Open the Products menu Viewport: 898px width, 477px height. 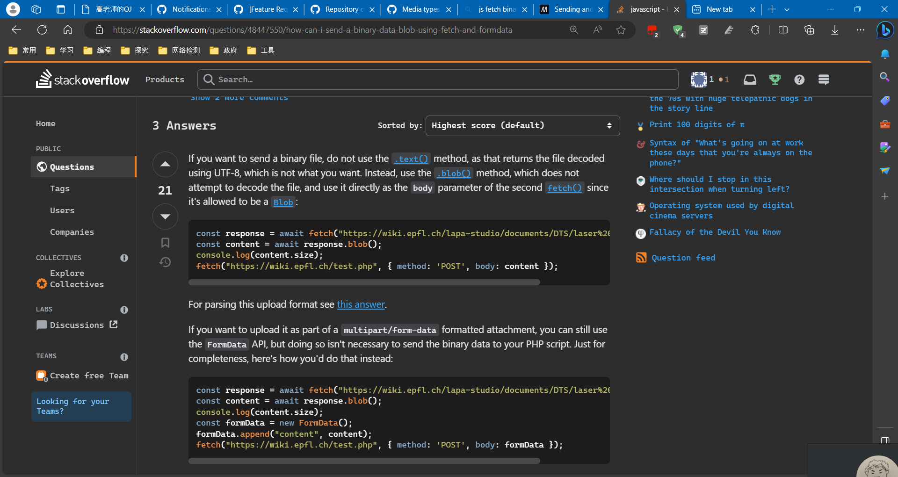click(164, 79)
